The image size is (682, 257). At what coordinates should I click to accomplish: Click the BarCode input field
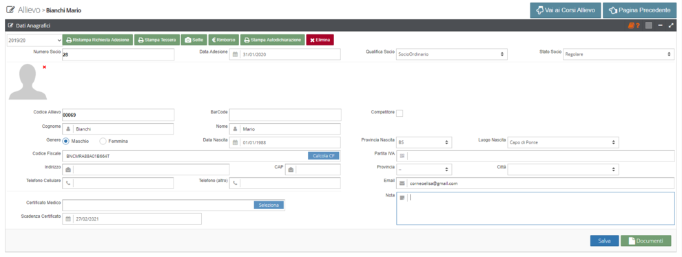285,115
